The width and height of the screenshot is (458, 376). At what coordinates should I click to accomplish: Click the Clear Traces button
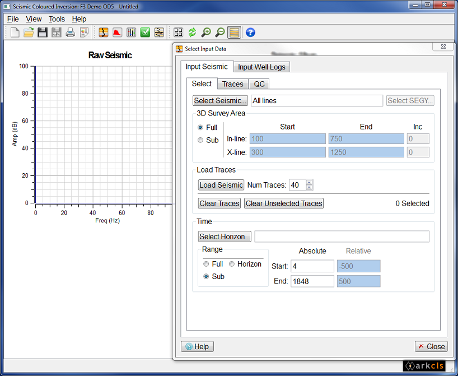[219, 203]
